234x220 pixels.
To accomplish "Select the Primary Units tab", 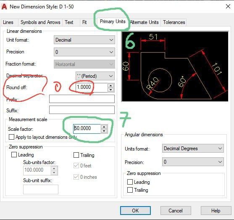I will click(x=113, y=21).
